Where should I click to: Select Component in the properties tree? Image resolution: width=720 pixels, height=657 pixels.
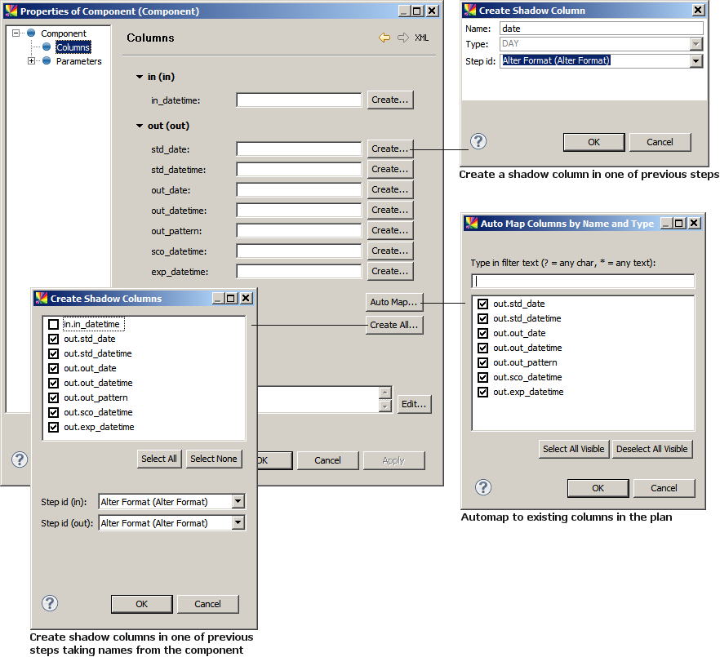point(63,33)
